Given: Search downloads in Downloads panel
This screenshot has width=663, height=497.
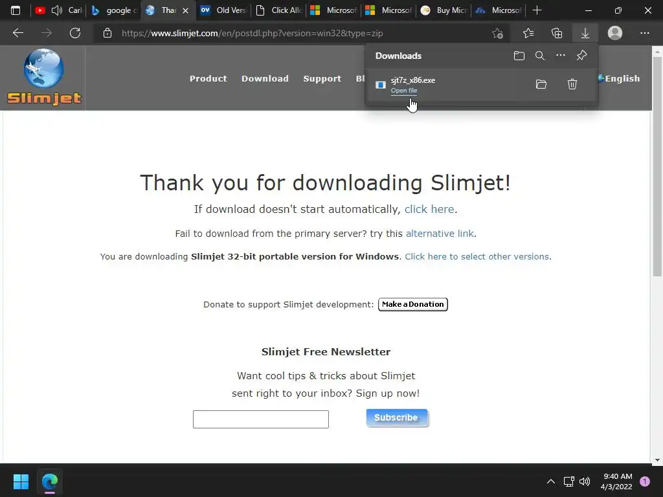Looking at the screenshot, I should coord(540,56).
